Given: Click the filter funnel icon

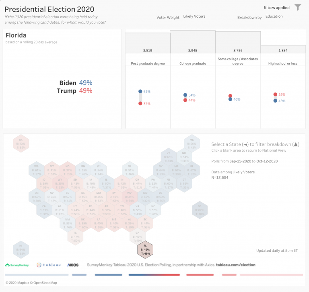Looking at the screenshot, I should [x=298, y=8].
